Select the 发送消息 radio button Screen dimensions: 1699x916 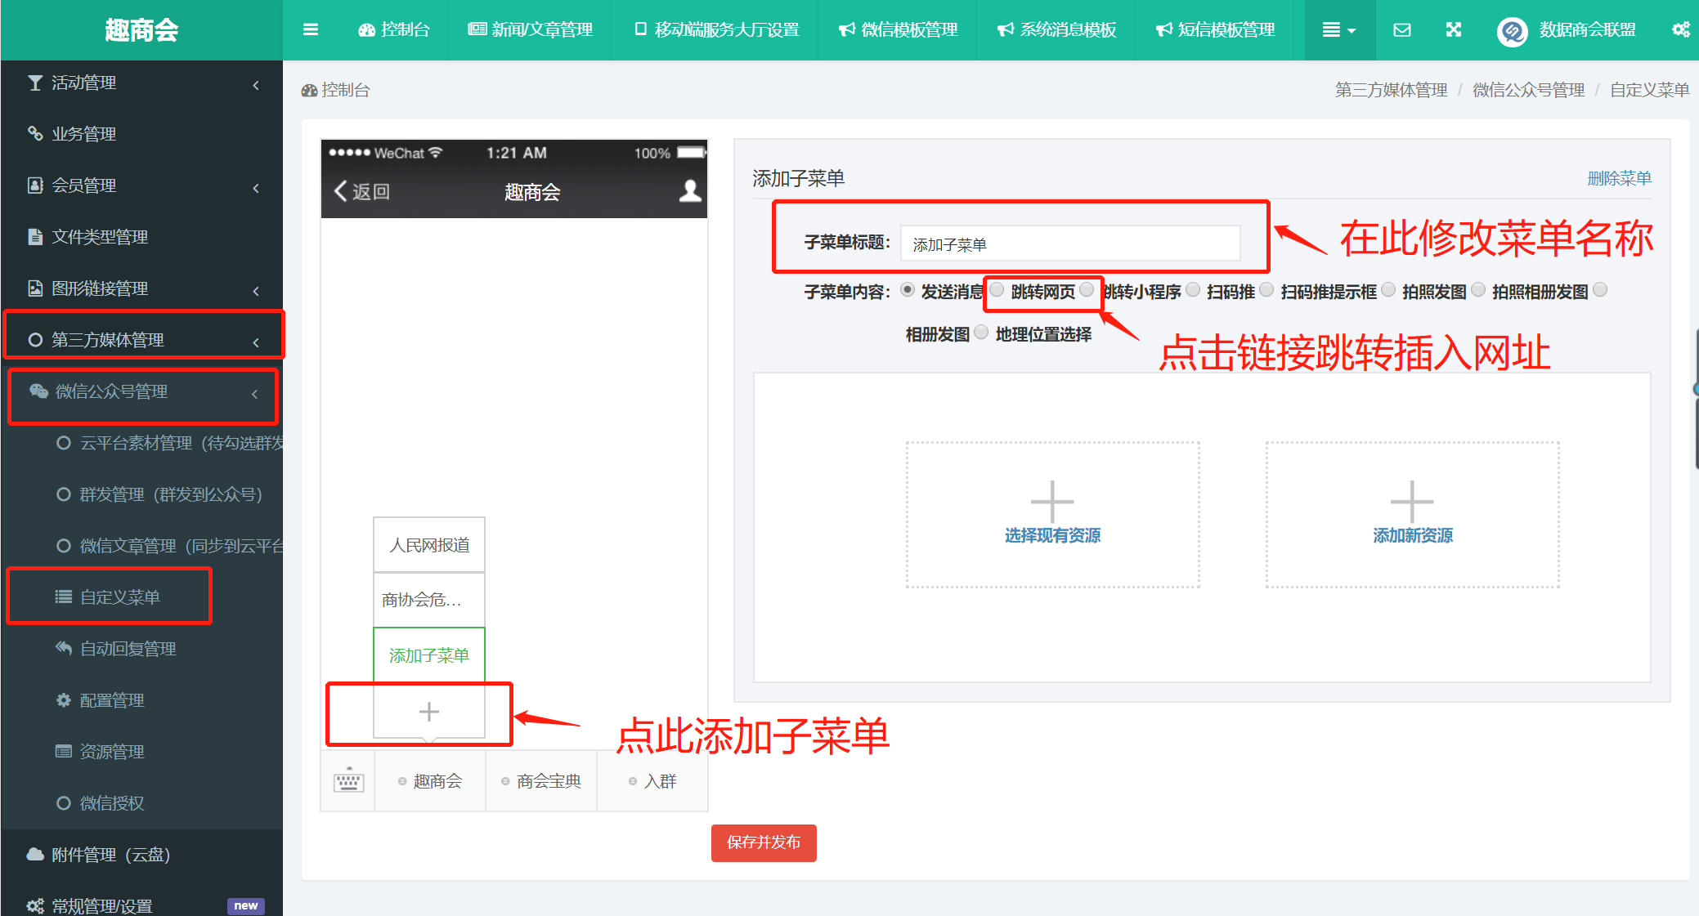(x=908, y=290)
